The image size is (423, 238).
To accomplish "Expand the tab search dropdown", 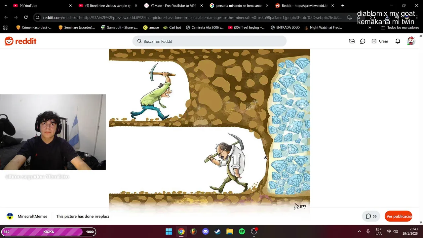I will (x=5, y=6).
